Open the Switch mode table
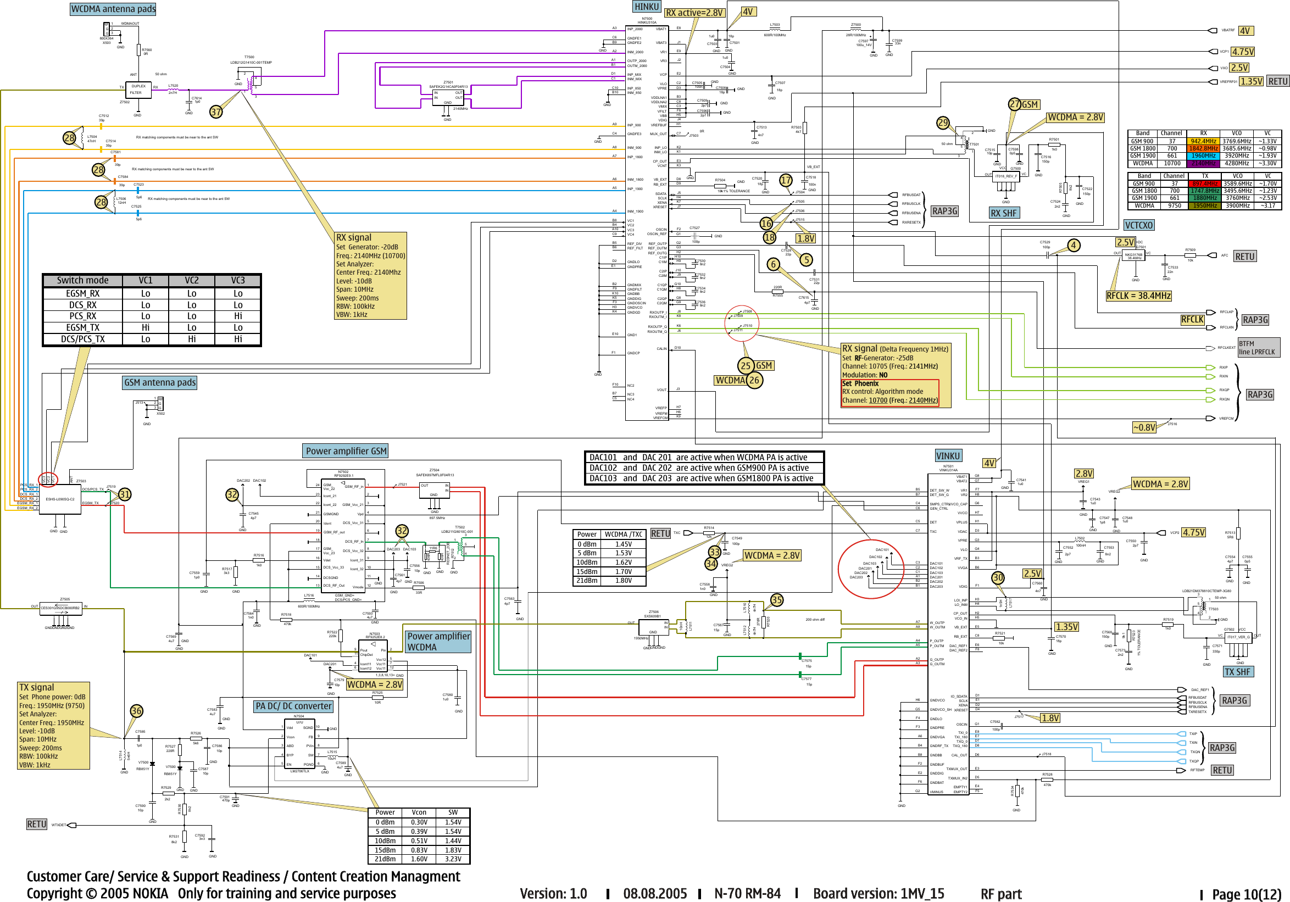Screen dimensions: 1290x902 [x=152, y=309]
